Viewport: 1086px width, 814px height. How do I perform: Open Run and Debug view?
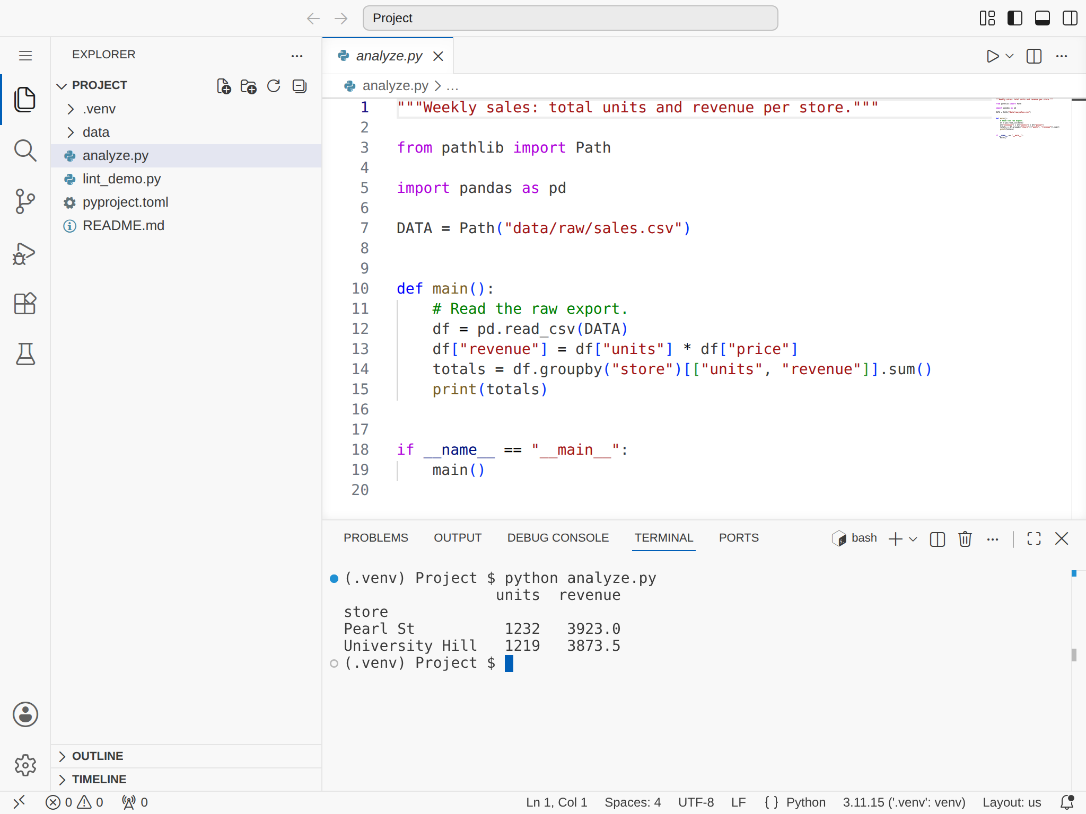click(x=25, y=253)
